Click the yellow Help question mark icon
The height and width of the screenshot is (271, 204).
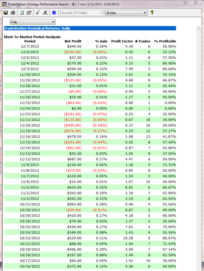152,12
